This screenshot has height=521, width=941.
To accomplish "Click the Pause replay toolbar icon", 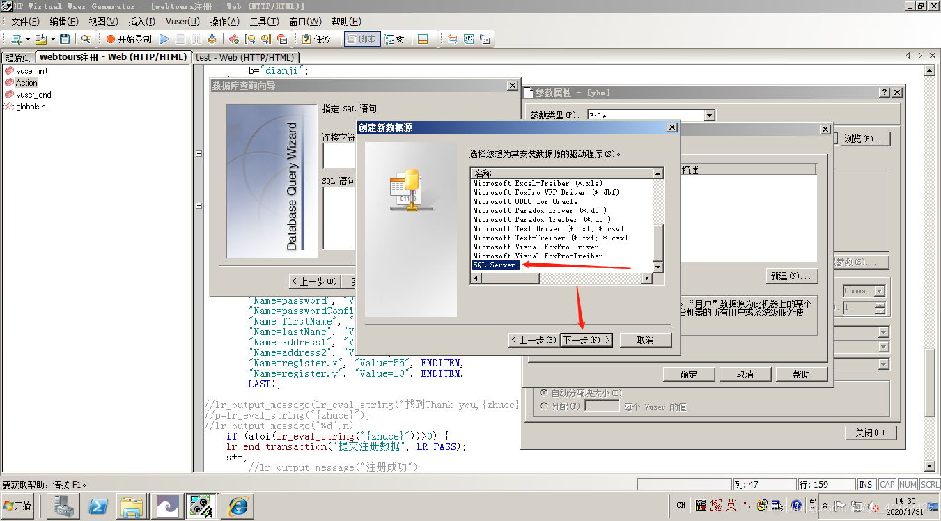I will 196,39.
